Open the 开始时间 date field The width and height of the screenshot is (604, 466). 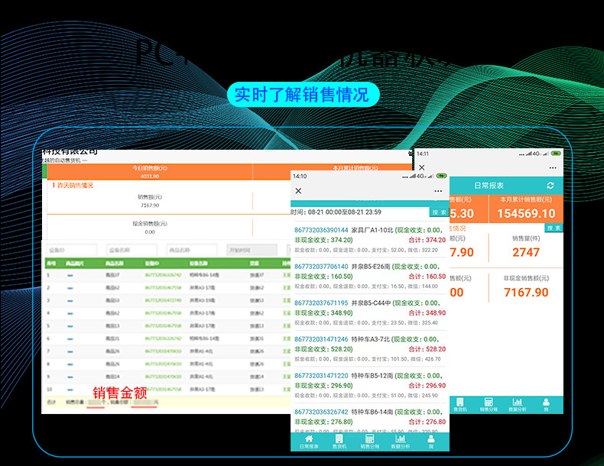pyautogui.click(x=252, y=250)
